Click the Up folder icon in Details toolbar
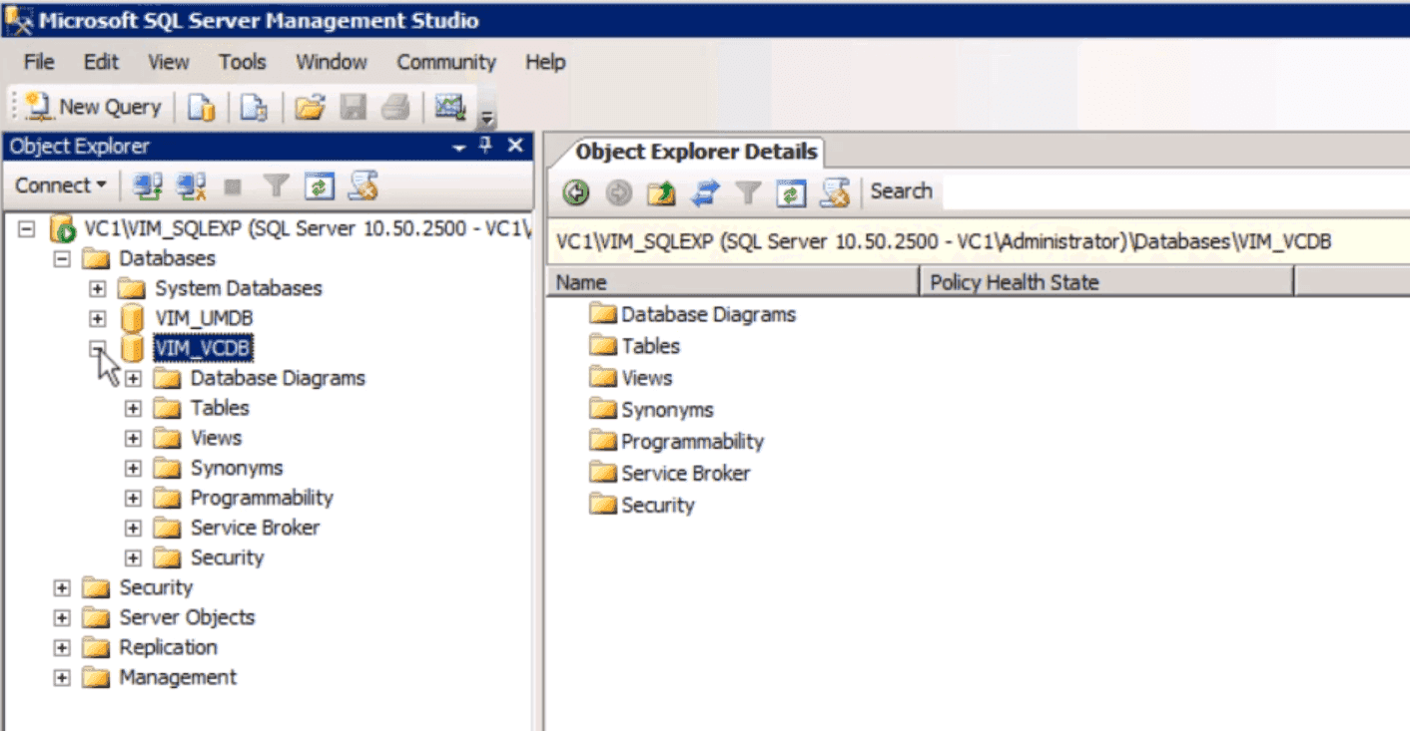This screenshot has width=1410, height=731. [x=661, y=192]
